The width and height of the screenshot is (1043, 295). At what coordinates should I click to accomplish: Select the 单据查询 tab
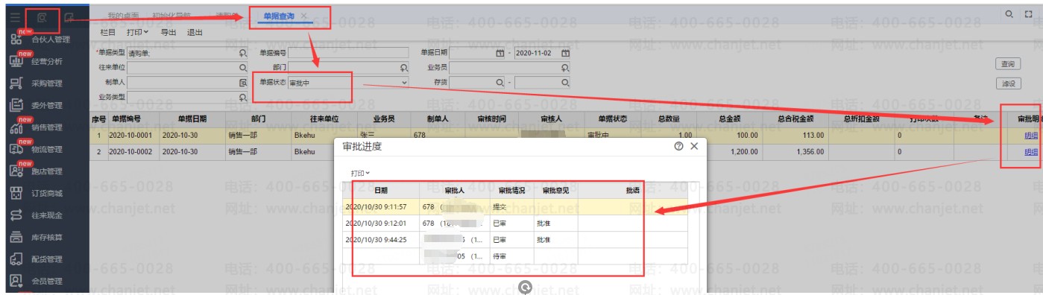click(279, 16)
